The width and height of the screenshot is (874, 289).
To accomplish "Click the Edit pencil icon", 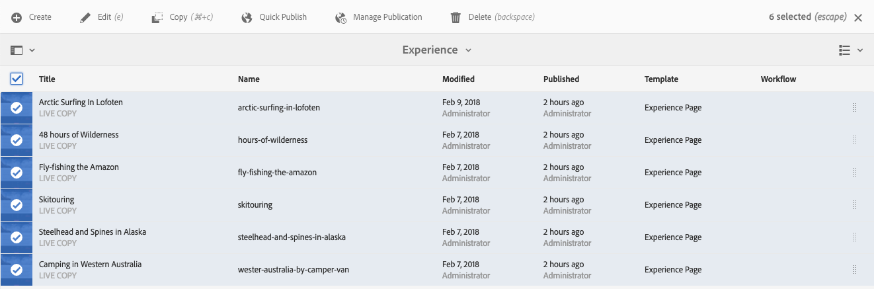I will click(x=85, y=17).
